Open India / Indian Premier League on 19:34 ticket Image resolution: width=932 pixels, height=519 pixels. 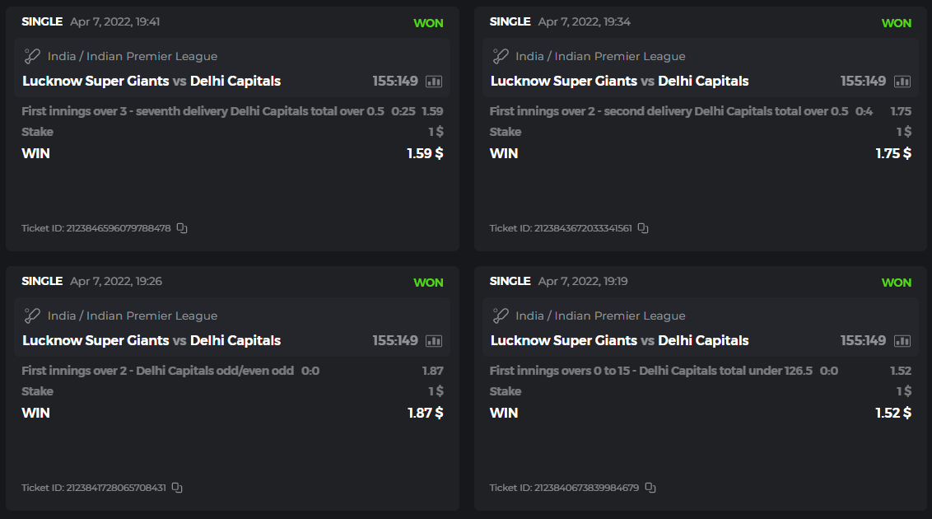pyautogui.click(x=600, y=57)
